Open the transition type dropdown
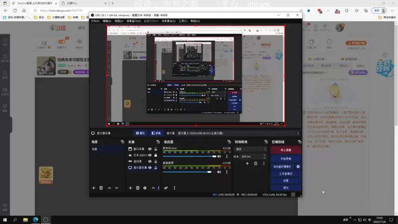This screenshot has height=224, width=398. click(251, 149)
